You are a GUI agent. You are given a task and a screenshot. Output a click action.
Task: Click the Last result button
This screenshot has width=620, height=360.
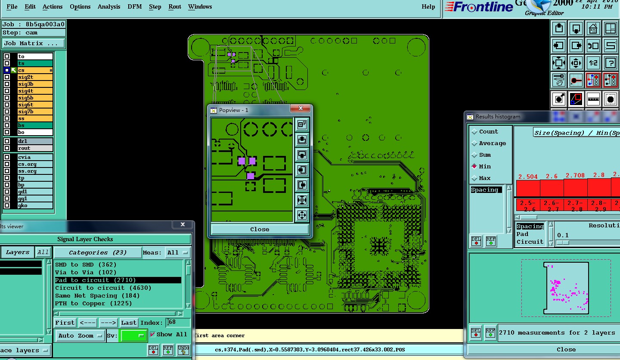coord(129,323)
